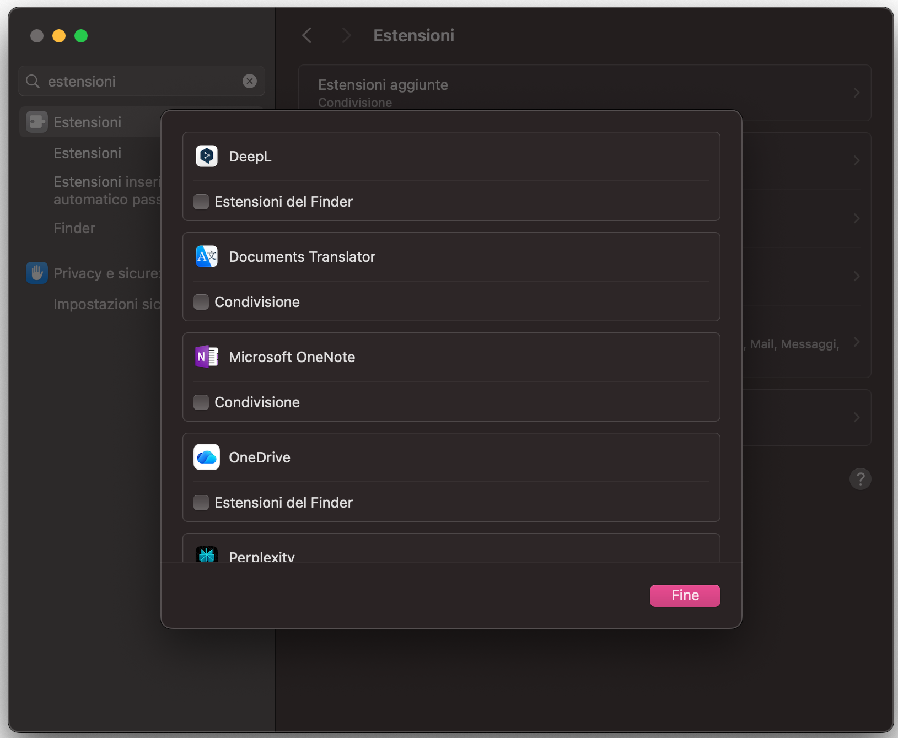898x738 pixels.
Task: Enable Estensioni del Finder for OneDrive
Action: [x=201, y=503]
